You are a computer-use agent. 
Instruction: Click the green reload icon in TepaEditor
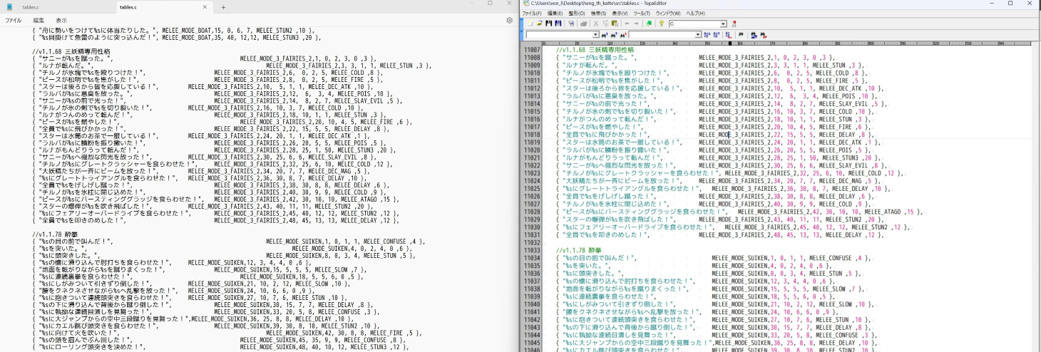649,24
